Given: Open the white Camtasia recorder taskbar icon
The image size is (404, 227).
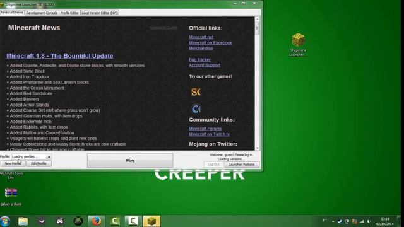Looking at the screenshot, I should tap(133, 221).
